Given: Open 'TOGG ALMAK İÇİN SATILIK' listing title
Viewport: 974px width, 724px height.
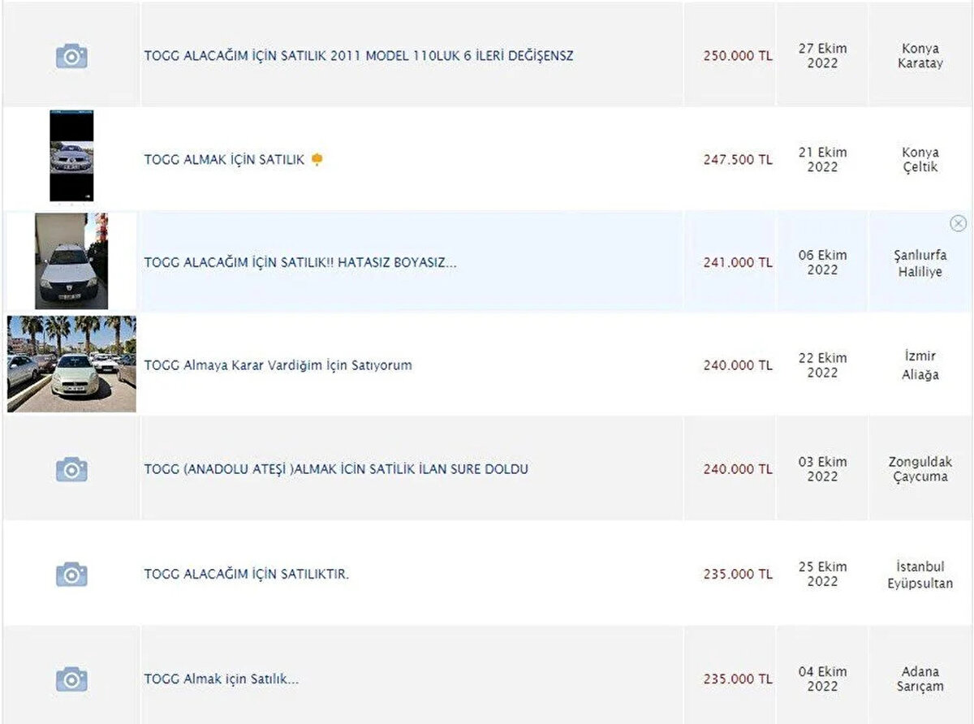Looking at the screenshot, I should click(224, 160).
